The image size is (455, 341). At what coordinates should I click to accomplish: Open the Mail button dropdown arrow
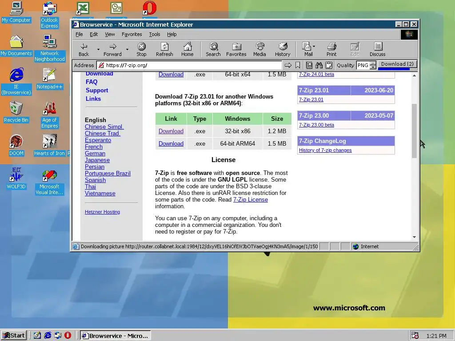point(314,46)
